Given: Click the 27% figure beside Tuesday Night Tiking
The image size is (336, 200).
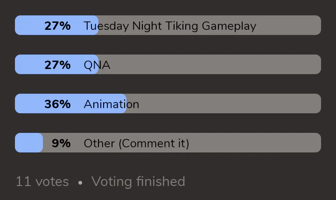Looking at the screenshot, I should (x=57, y=26).
